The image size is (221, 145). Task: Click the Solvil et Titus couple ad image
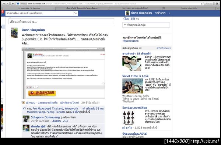coord(133,86)
